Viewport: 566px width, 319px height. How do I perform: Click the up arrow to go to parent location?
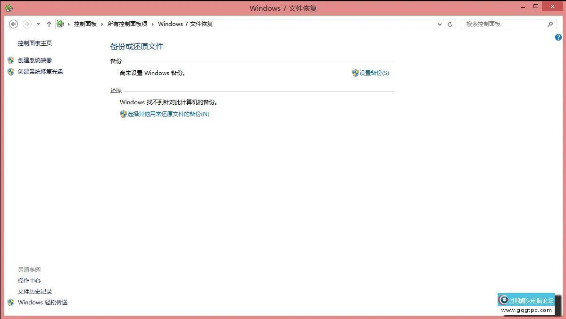pyautogui.click(x=49, y=24)
